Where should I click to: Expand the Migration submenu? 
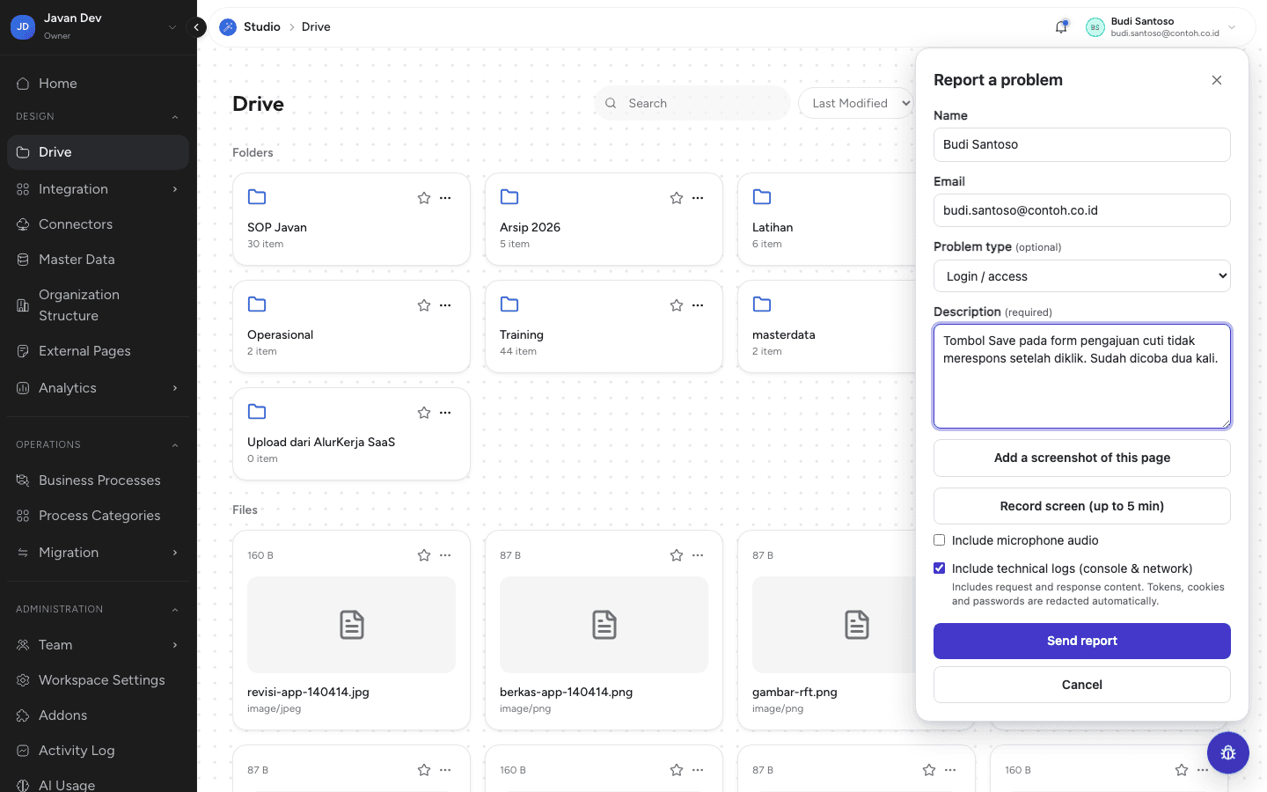pos(175,553)
